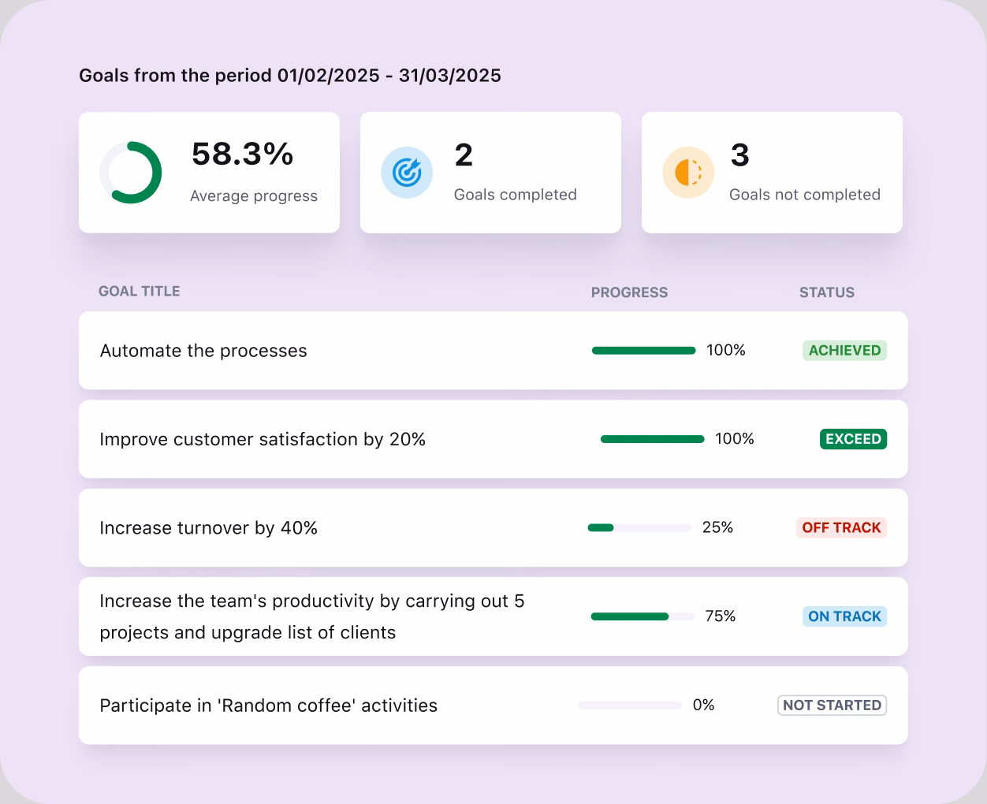This screenshot has width=987, height=804.
Task: Click the 75% progress bar
Action: point(642,616)
